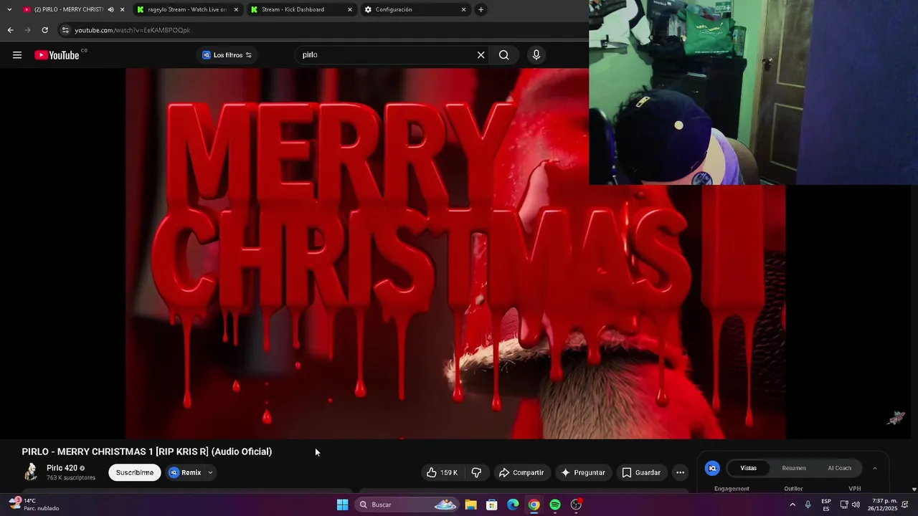
Task: Open a new browser tab
Action: 481,9
